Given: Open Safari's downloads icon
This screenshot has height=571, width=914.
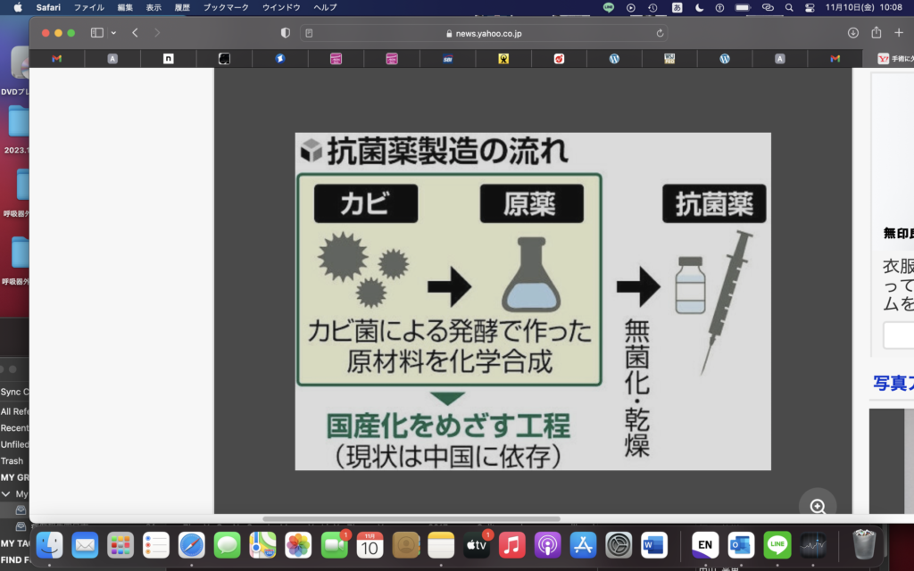Looking at the screenshot, I should pos(855,32).
